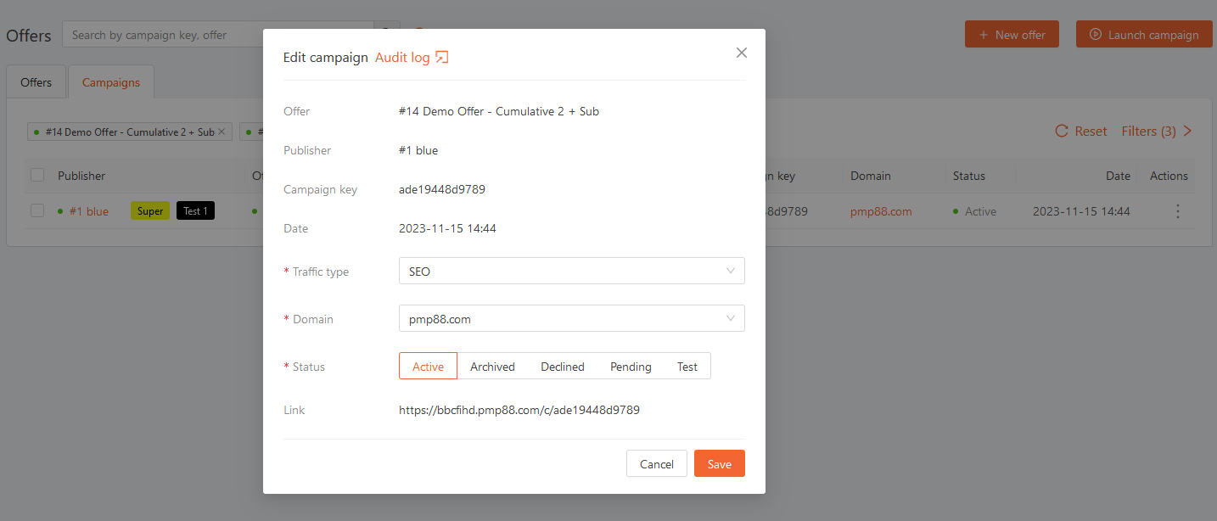Click the three-dot Actions menu icon

[x=1177, y=211]
